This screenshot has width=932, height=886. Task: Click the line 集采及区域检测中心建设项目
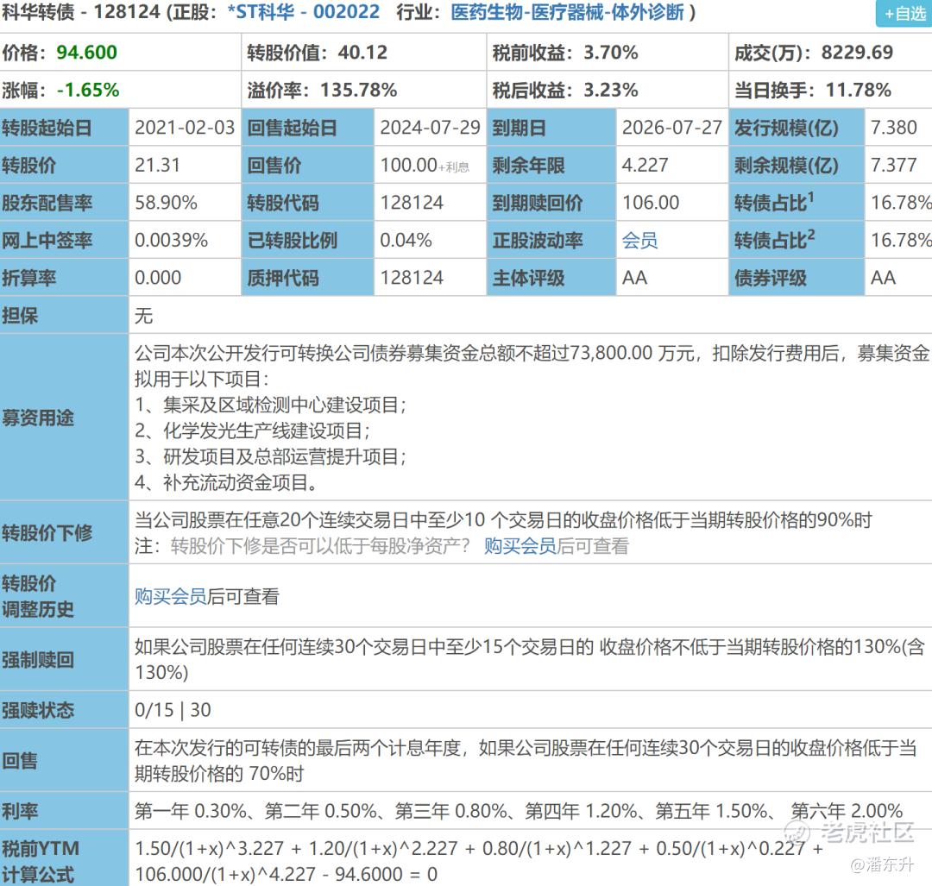[284, 405]
